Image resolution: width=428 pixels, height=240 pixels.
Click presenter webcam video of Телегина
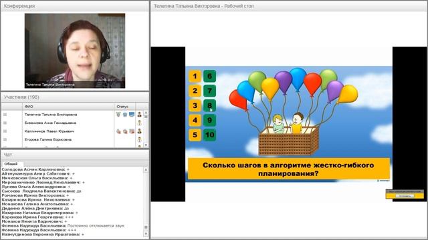(x=75, y=51)
